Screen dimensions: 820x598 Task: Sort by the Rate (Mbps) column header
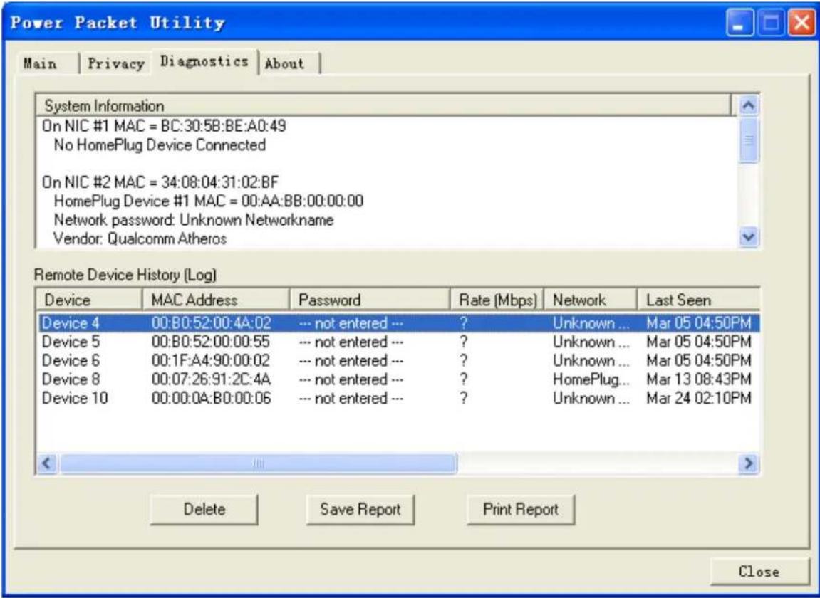tap(497, 300)
